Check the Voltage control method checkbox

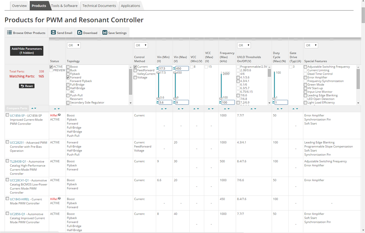pyautogui.click(x=135, y=77)
